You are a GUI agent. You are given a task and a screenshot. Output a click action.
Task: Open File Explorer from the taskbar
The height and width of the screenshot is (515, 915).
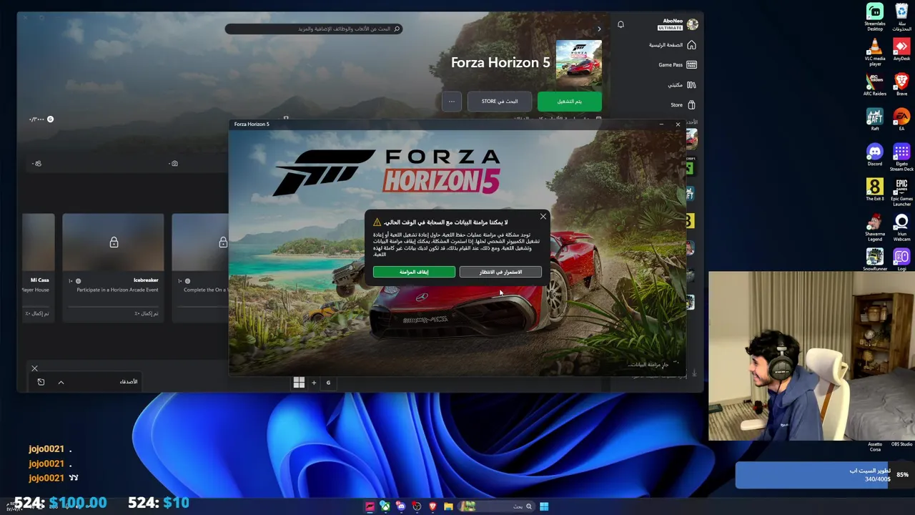448,506
